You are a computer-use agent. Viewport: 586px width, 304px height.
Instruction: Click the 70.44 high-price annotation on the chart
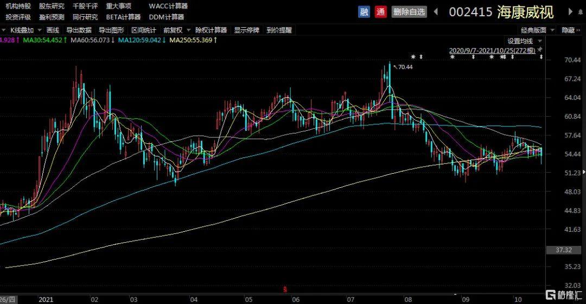click(x=405, y=67)
